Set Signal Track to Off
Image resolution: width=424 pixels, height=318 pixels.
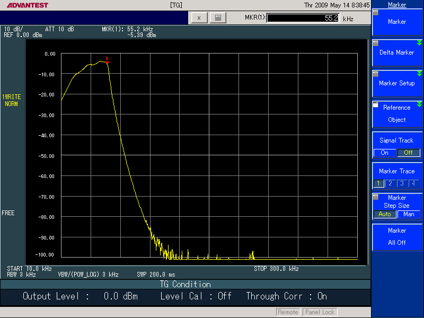click(408, 153)
